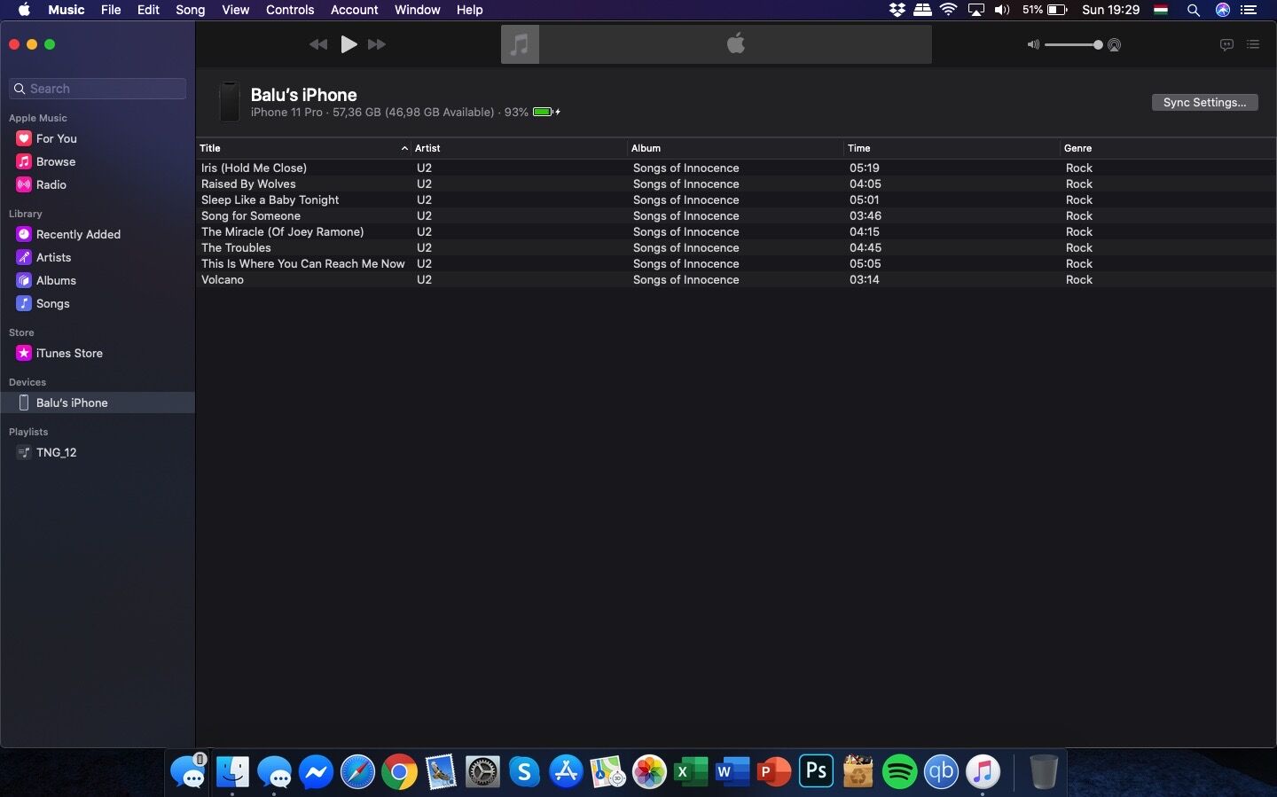Click the iPhone device image in header

click(x=230, y=102)
